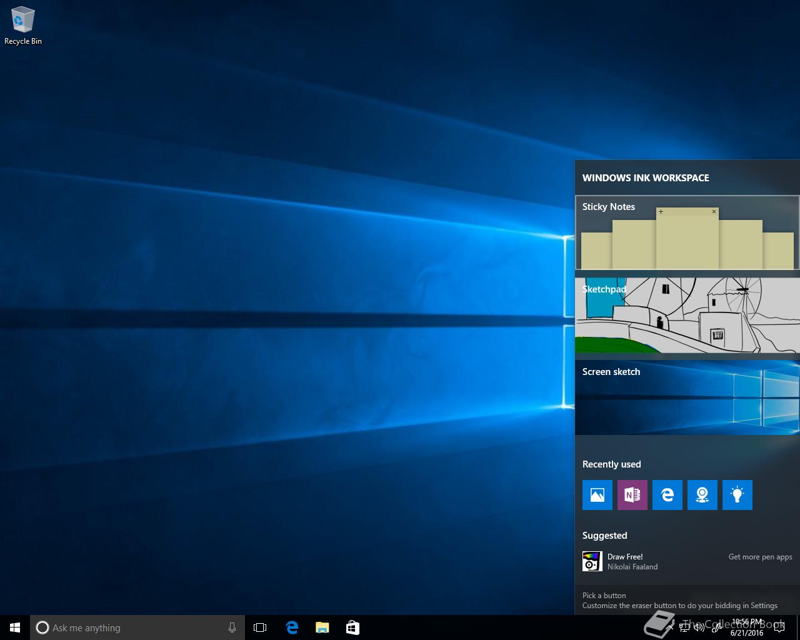Open Edge in Recently used
Screen dimensions: 800x640
[x=667, y=495]
